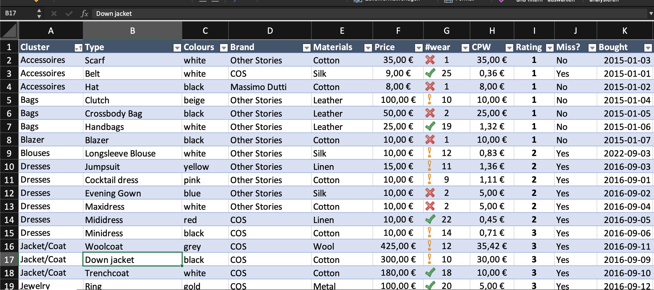
Task: Click the cancel (X) icon in formula bar
Action: pyautogui.click(x=53, y=13)
